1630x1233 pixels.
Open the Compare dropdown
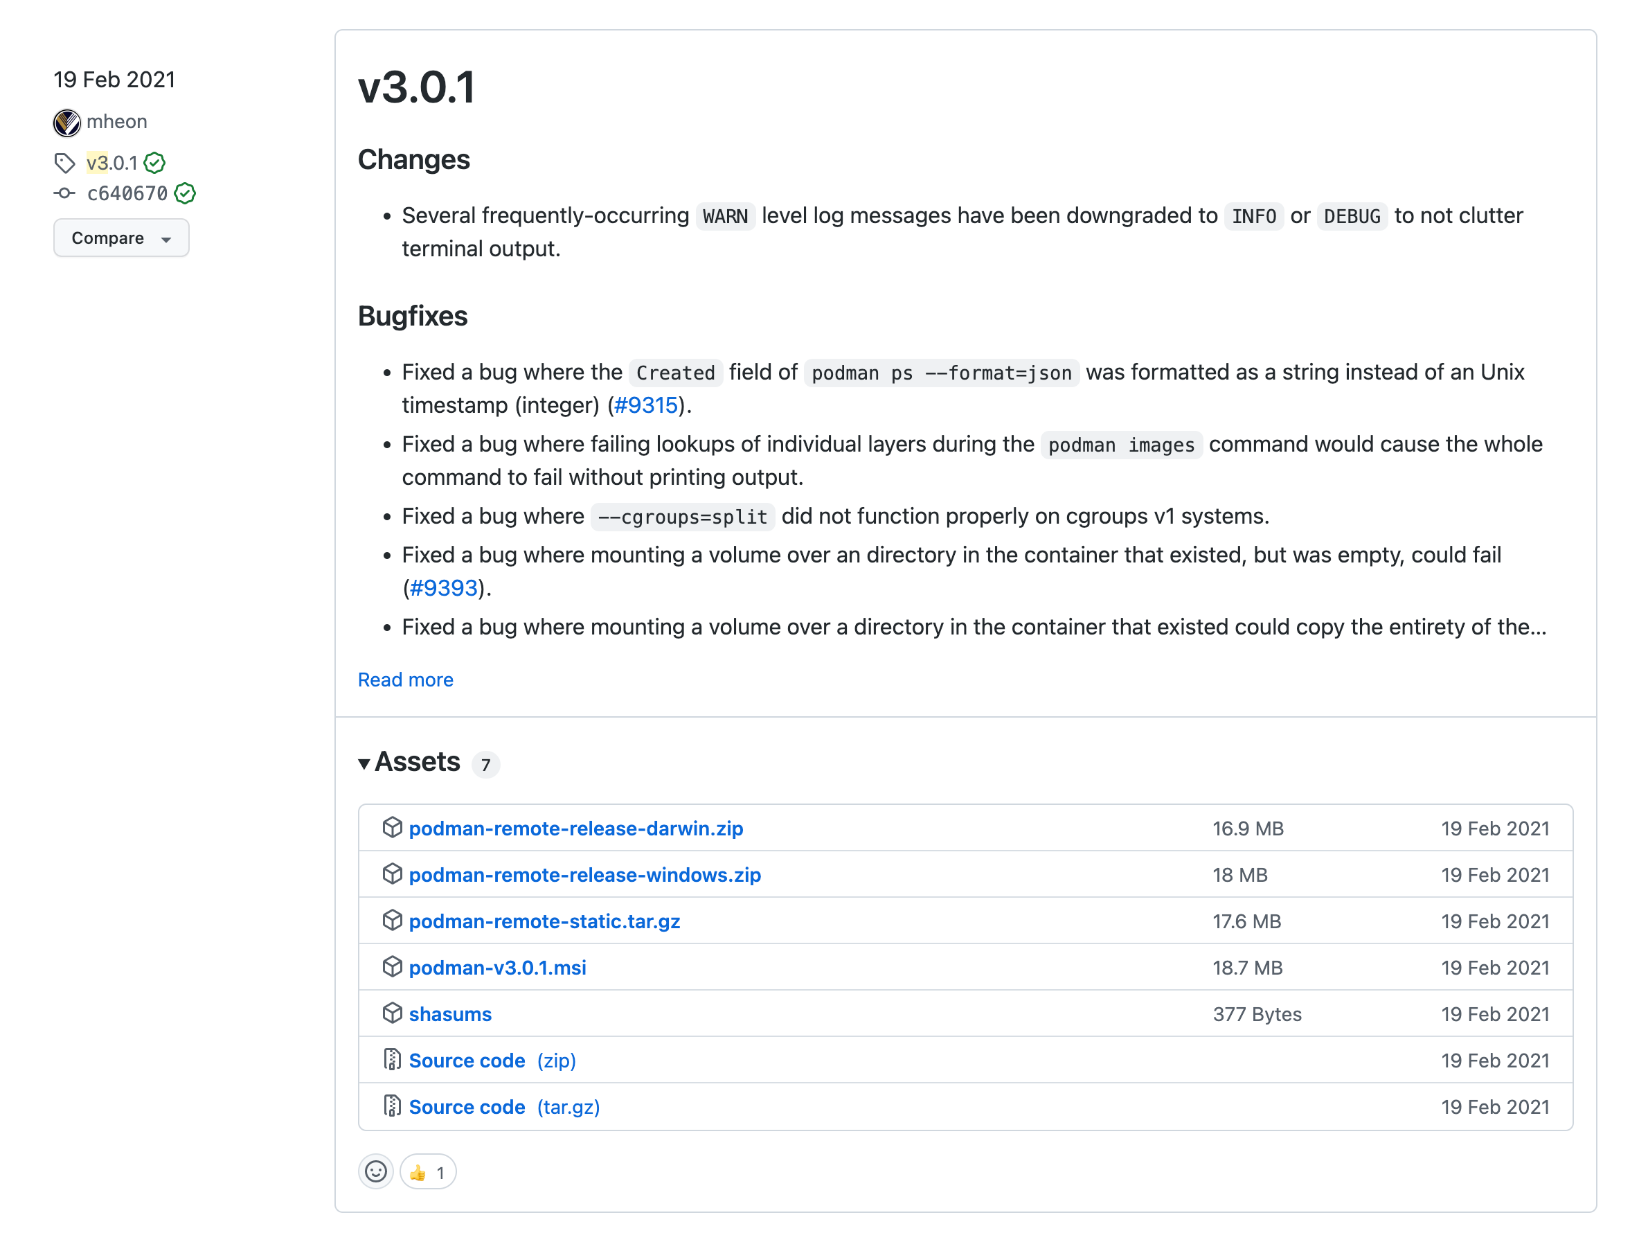tap(121, 238)
